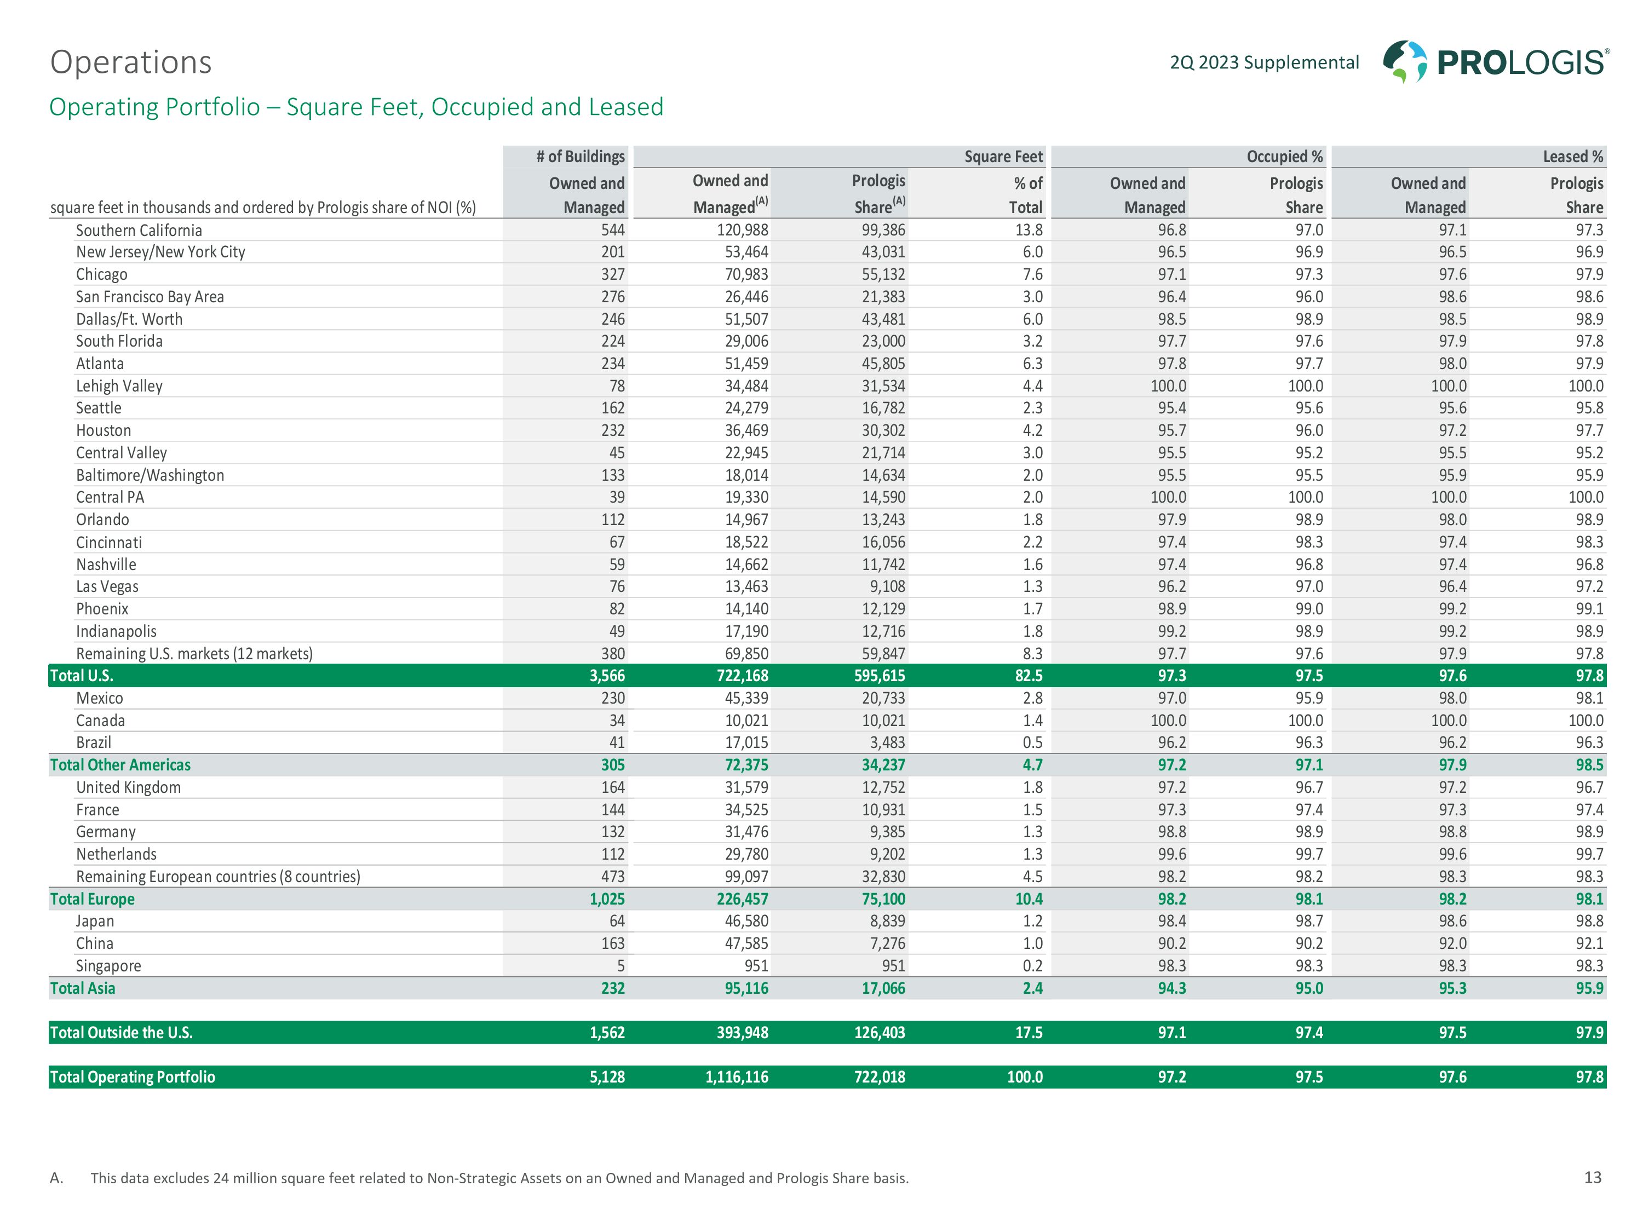Click the Square Feet column group header

coord(1003,157)
